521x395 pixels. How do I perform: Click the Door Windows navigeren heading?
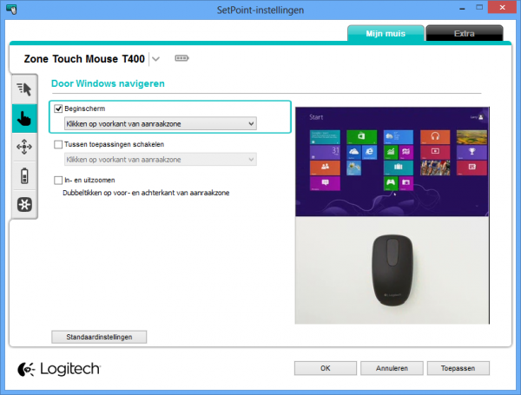coord(108,83)
